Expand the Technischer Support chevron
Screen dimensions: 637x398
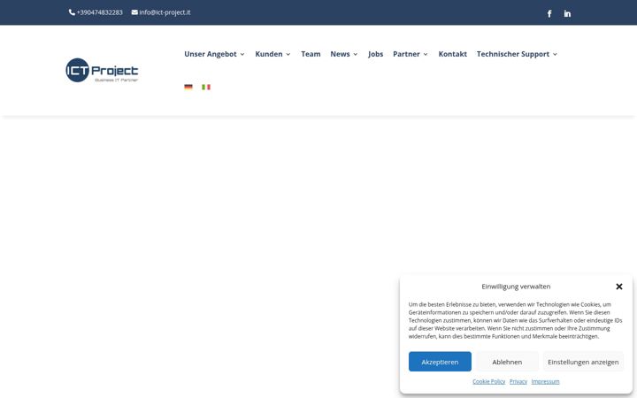555,55
